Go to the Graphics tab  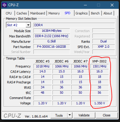click(82, 13)
